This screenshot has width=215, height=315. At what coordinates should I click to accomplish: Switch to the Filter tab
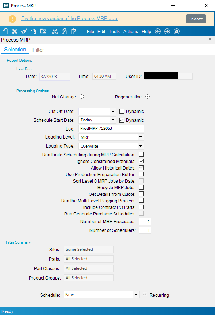[38, 50]
